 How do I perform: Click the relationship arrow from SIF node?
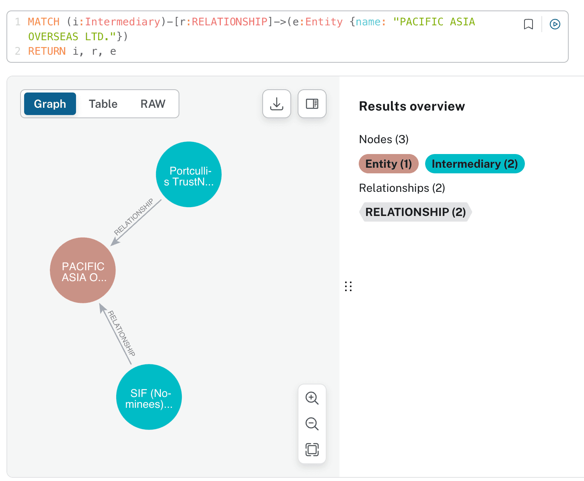[x=116, y=335]
